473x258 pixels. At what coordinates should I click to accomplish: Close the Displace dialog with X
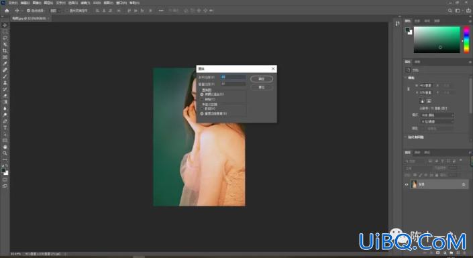(273, 69)
